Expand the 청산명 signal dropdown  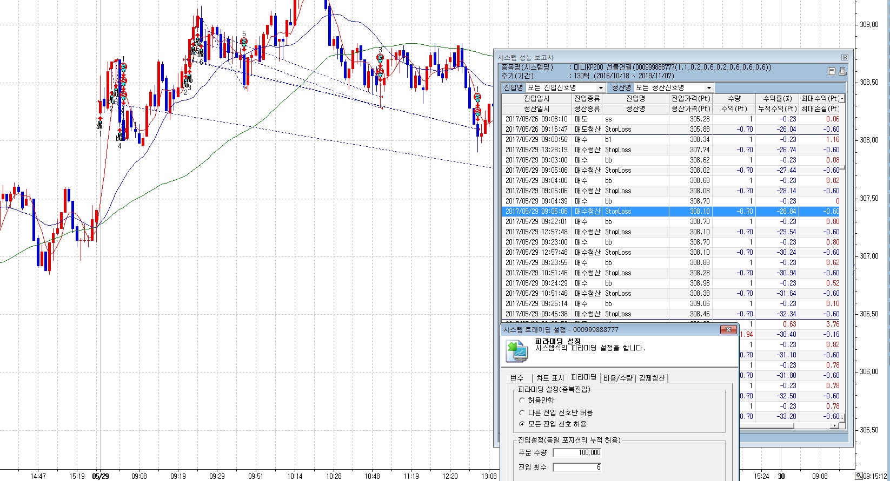(709, 88)
